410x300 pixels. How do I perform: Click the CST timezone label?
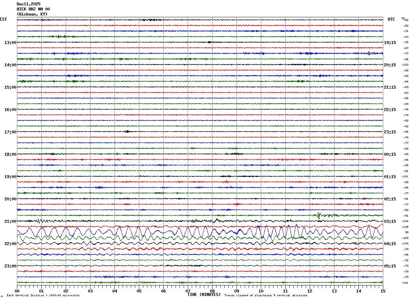3,19
